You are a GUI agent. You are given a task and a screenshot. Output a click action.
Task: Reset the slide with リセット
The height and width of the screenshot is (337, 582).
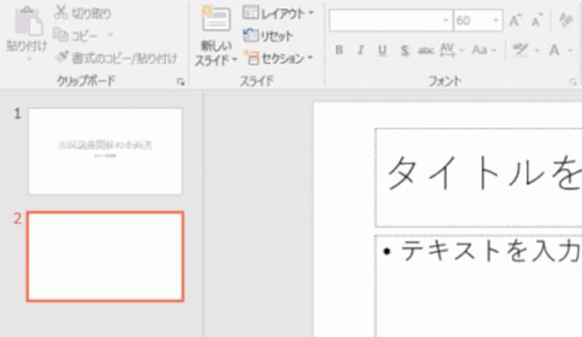(268, 36)
